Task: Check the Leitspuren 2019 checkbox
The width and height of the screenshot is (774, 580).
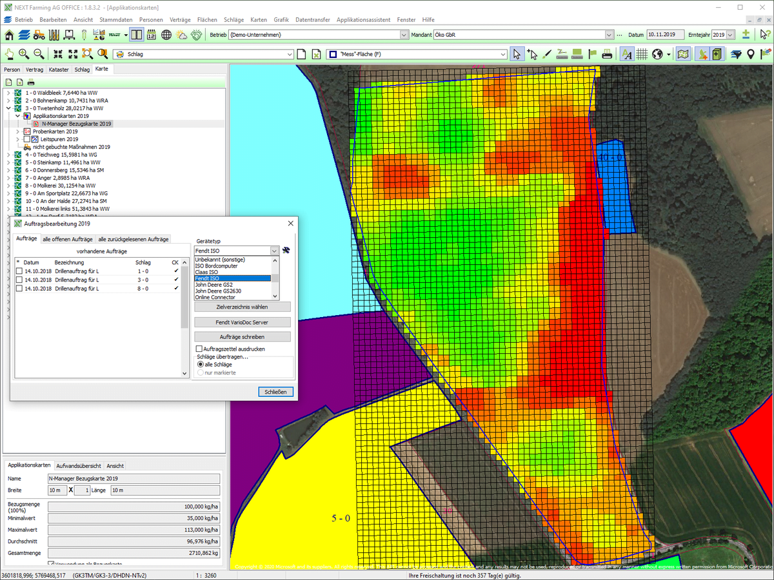Action: pos(27,139)
